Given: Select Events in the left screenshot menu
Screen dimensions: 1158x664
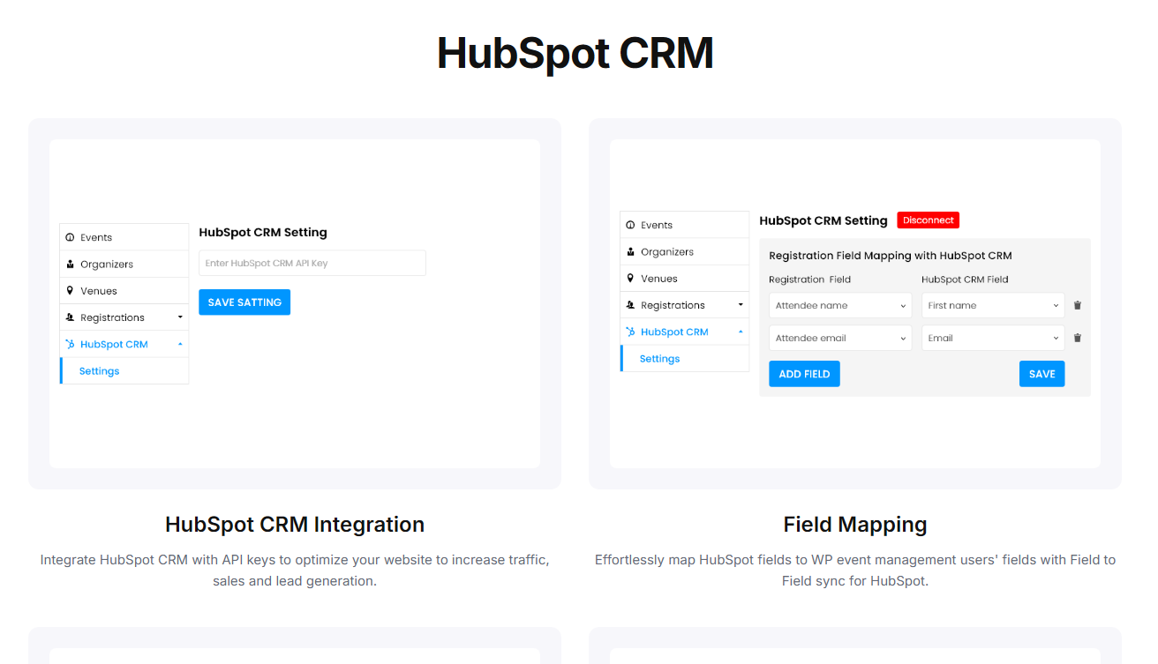Looking at the screenshot, I should pyautogui.click(x=124, y=237).
